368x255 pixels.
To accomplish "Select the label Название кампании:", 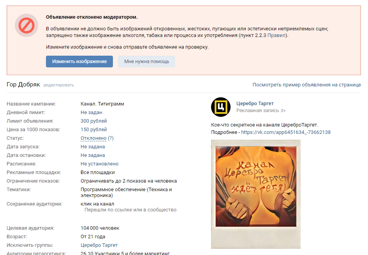I will coord(31,104).
